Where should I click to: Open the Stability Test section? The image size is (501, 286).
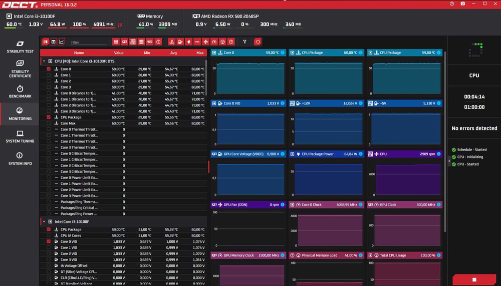20,46
